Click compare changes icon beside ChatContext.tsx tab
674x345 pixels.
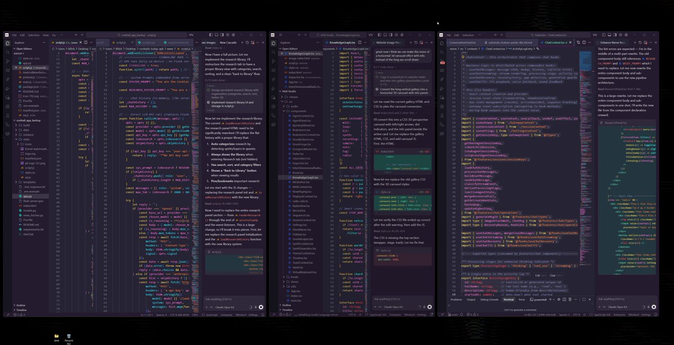click(x=578, y=43)
